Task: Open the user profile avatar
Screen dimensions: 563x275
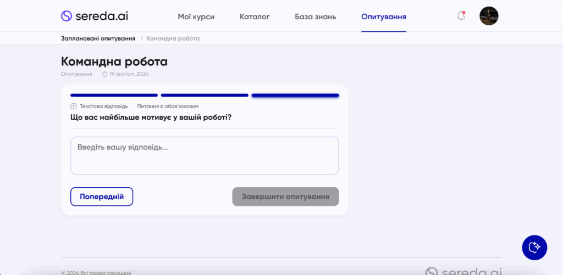Action: 489,16
